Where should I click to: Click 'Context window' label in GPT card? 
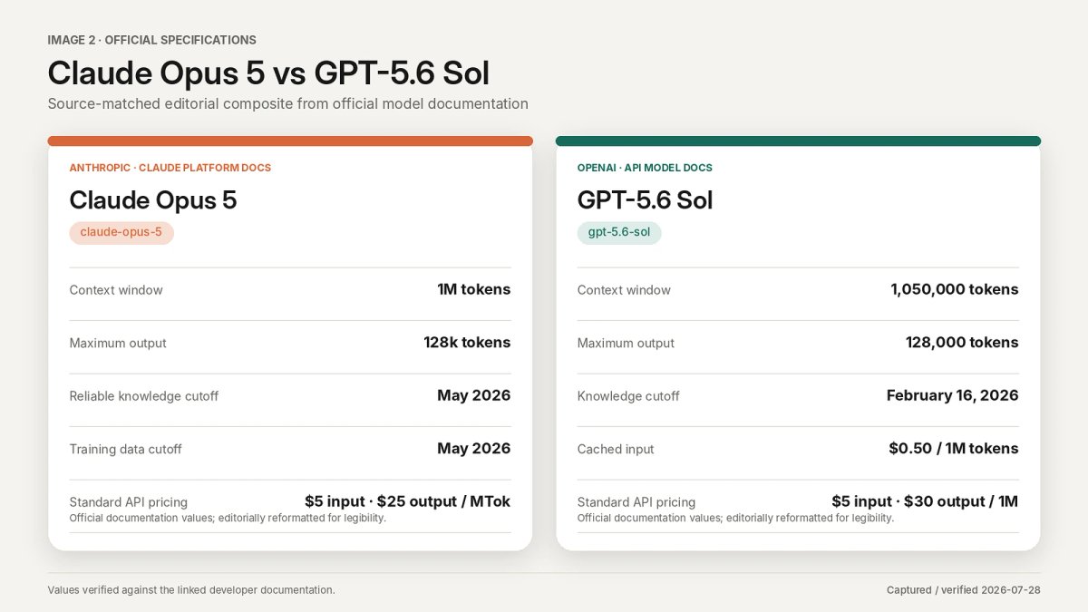[x=624, y=290]
